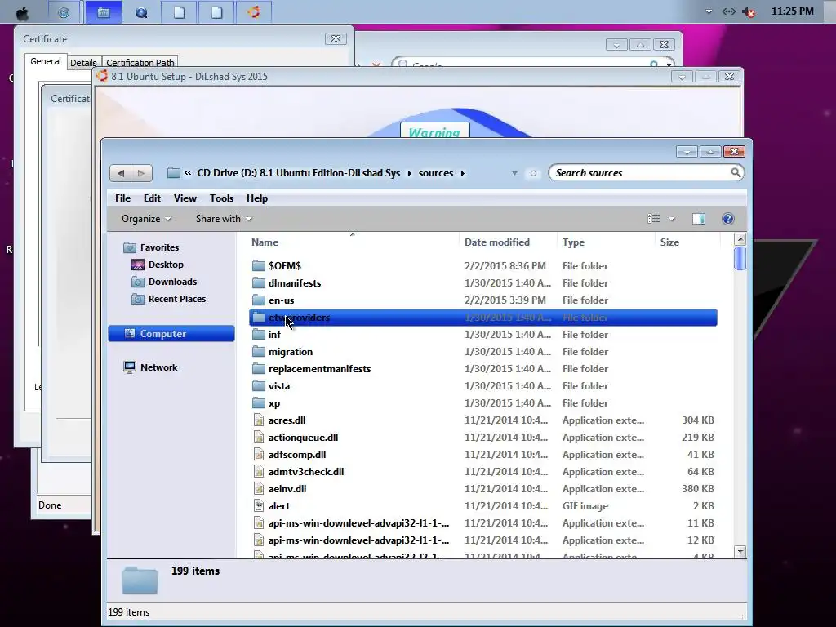Open the Edit menu

coord(152,198)
